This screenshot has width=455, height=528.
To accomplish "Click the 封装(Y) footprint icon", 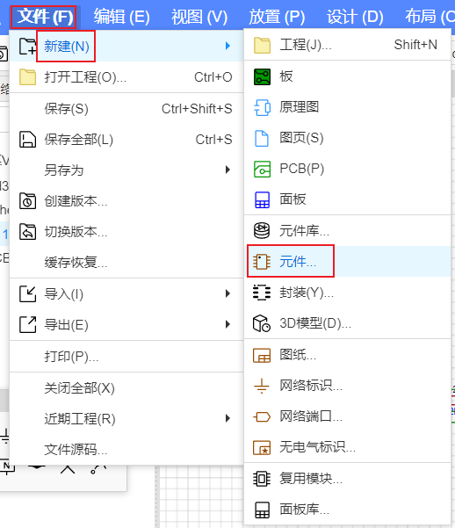I will coord(262,293).
